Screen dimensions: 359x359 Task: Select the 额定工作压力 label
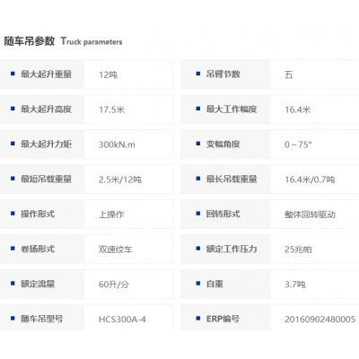point(232,249)
